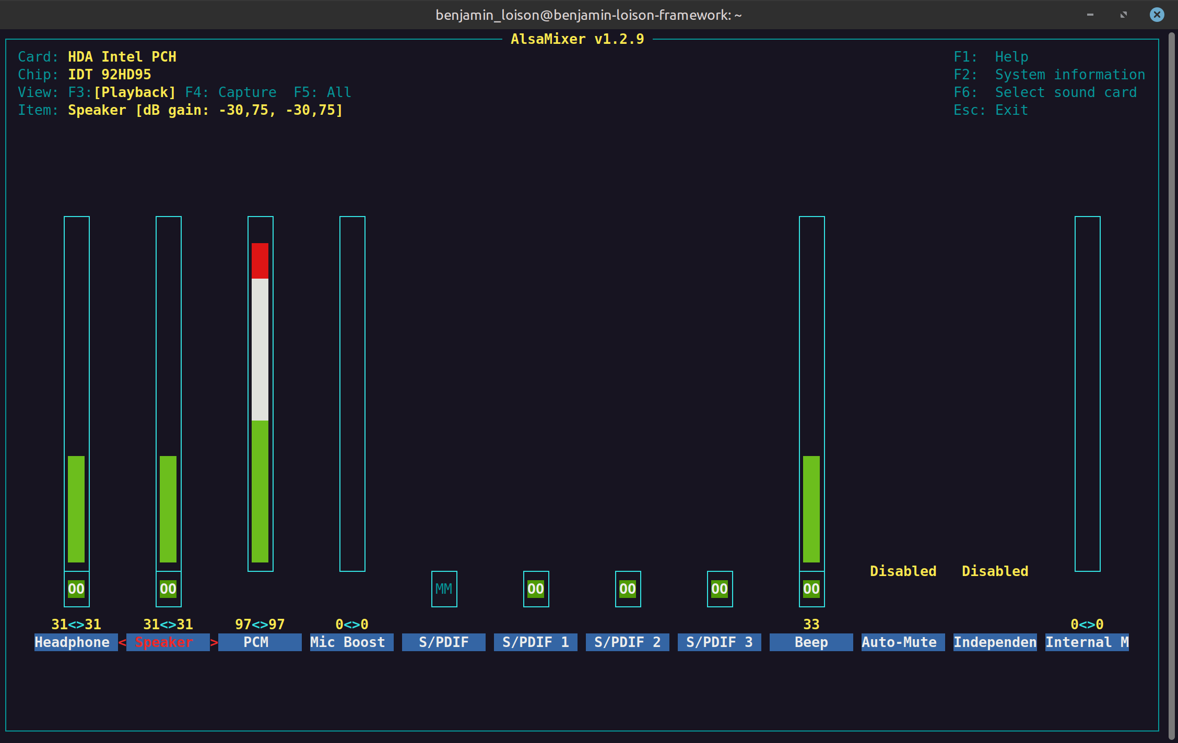Toggle the S/PDIF 3 mute box
Screen dimensions: 1178x743
pos(720,589)
